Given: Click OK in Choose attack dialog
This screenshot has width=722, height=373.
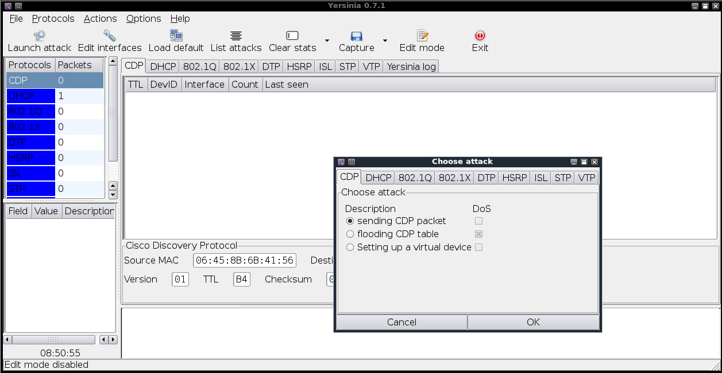Looking at the screenshot, I should 533,322.
